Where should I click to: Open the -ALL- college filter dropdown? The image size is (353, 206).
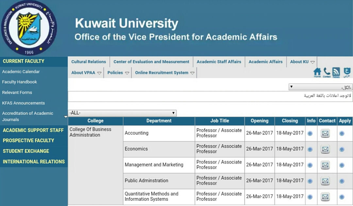(x=122, y=113)
